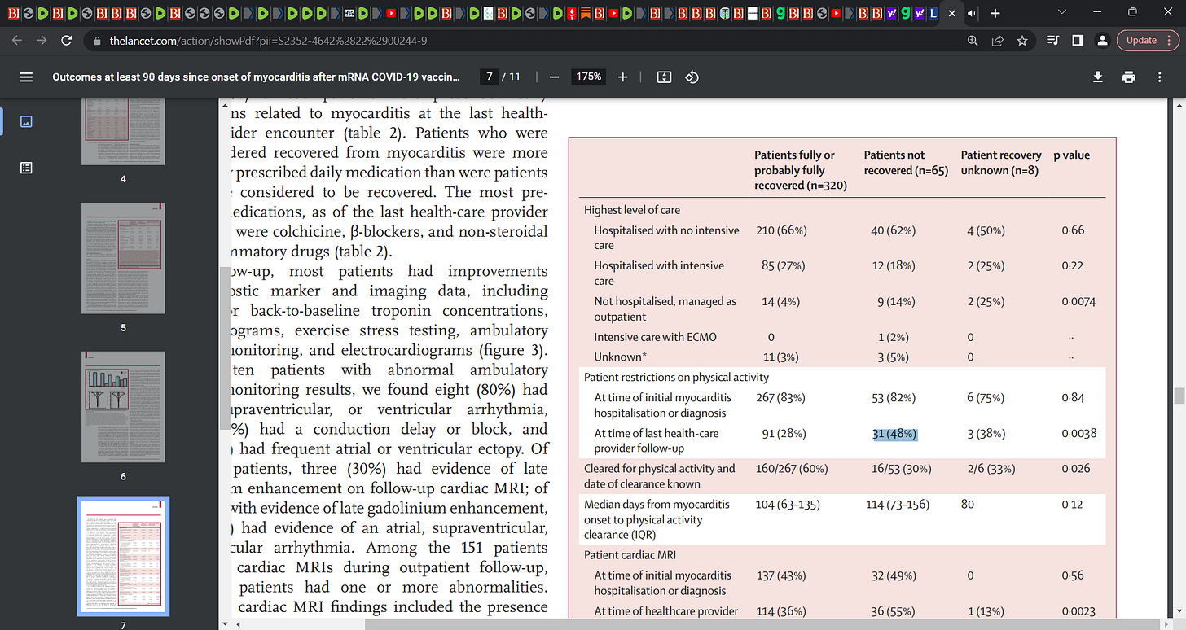Viewport: 1186px width, 630px height.
Task: Click the cell '160/267 (60%)'
Action: (x=792, y=469)
